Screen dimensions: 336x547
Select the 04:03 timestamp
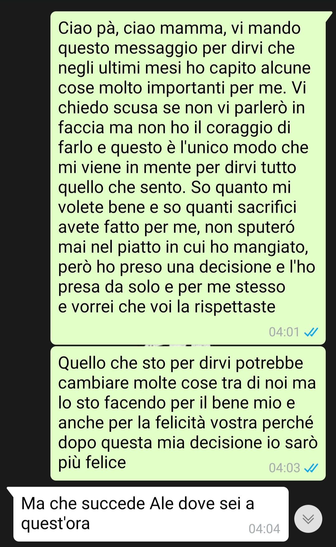click(x=284, y=468)
